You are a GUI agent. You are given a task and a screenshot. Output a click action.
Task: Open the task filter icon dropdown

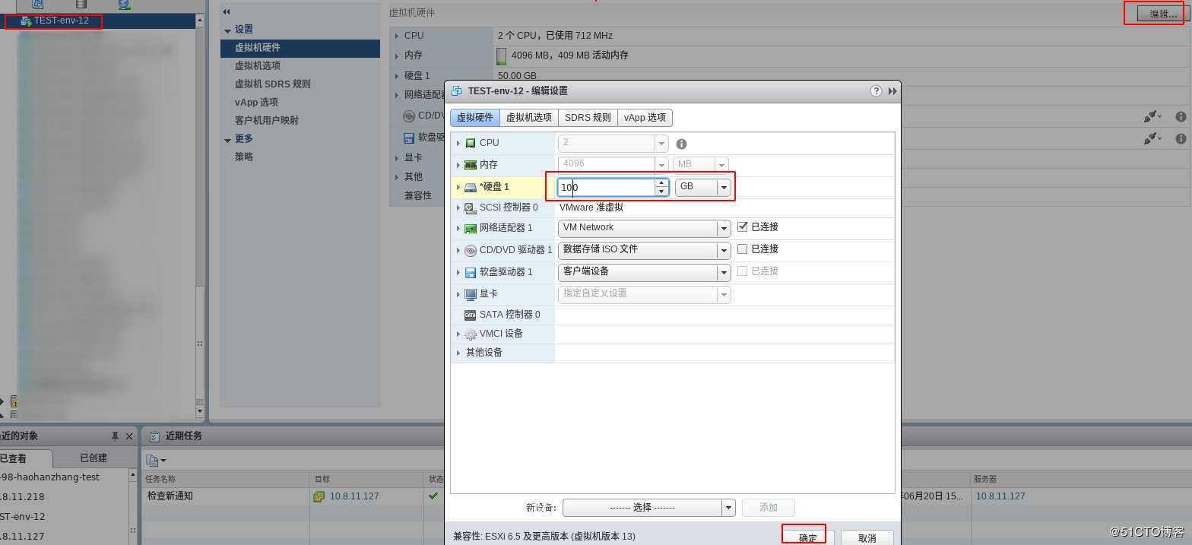(156, 461)
